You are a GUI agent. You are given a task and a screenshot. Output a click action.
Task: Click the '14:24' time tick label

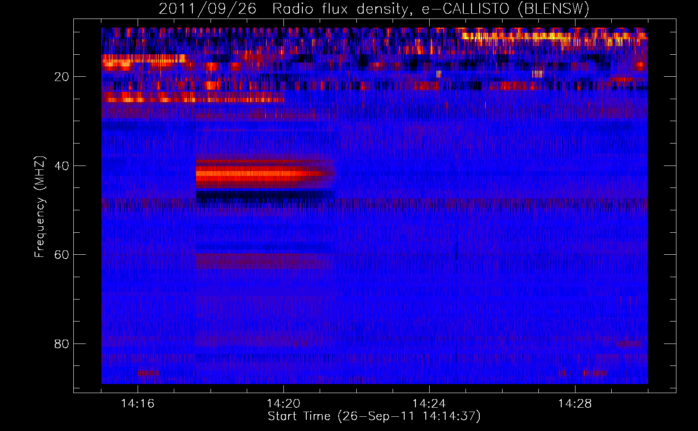pyautogui.click(x=429, y=404)
